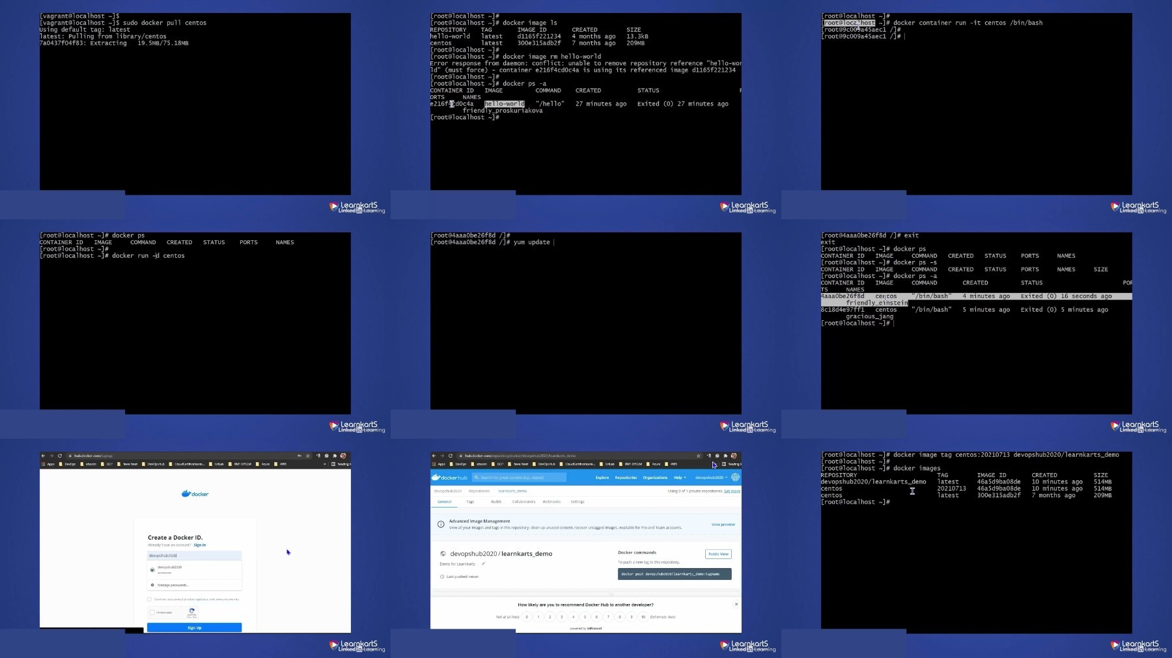
Task: Click search magnifier in Docker Hub header
Action: (477, 477)
